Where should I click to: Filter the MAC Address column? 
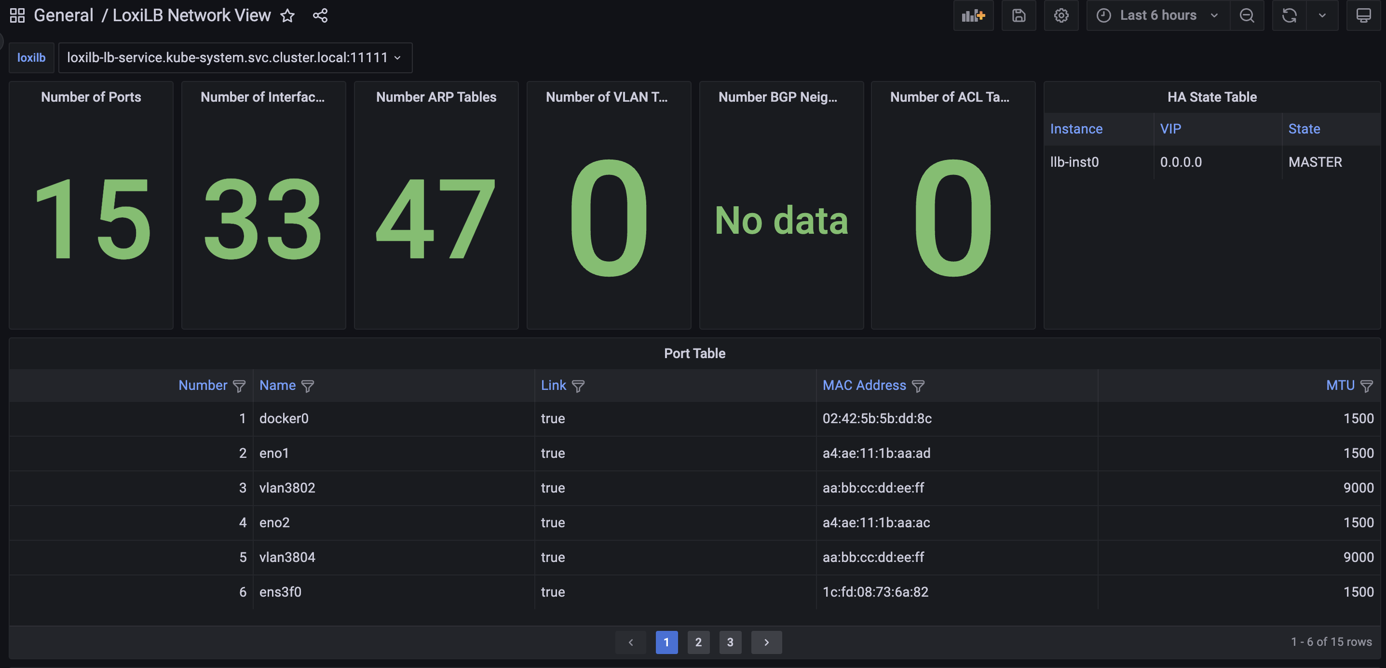coord(918,386)
